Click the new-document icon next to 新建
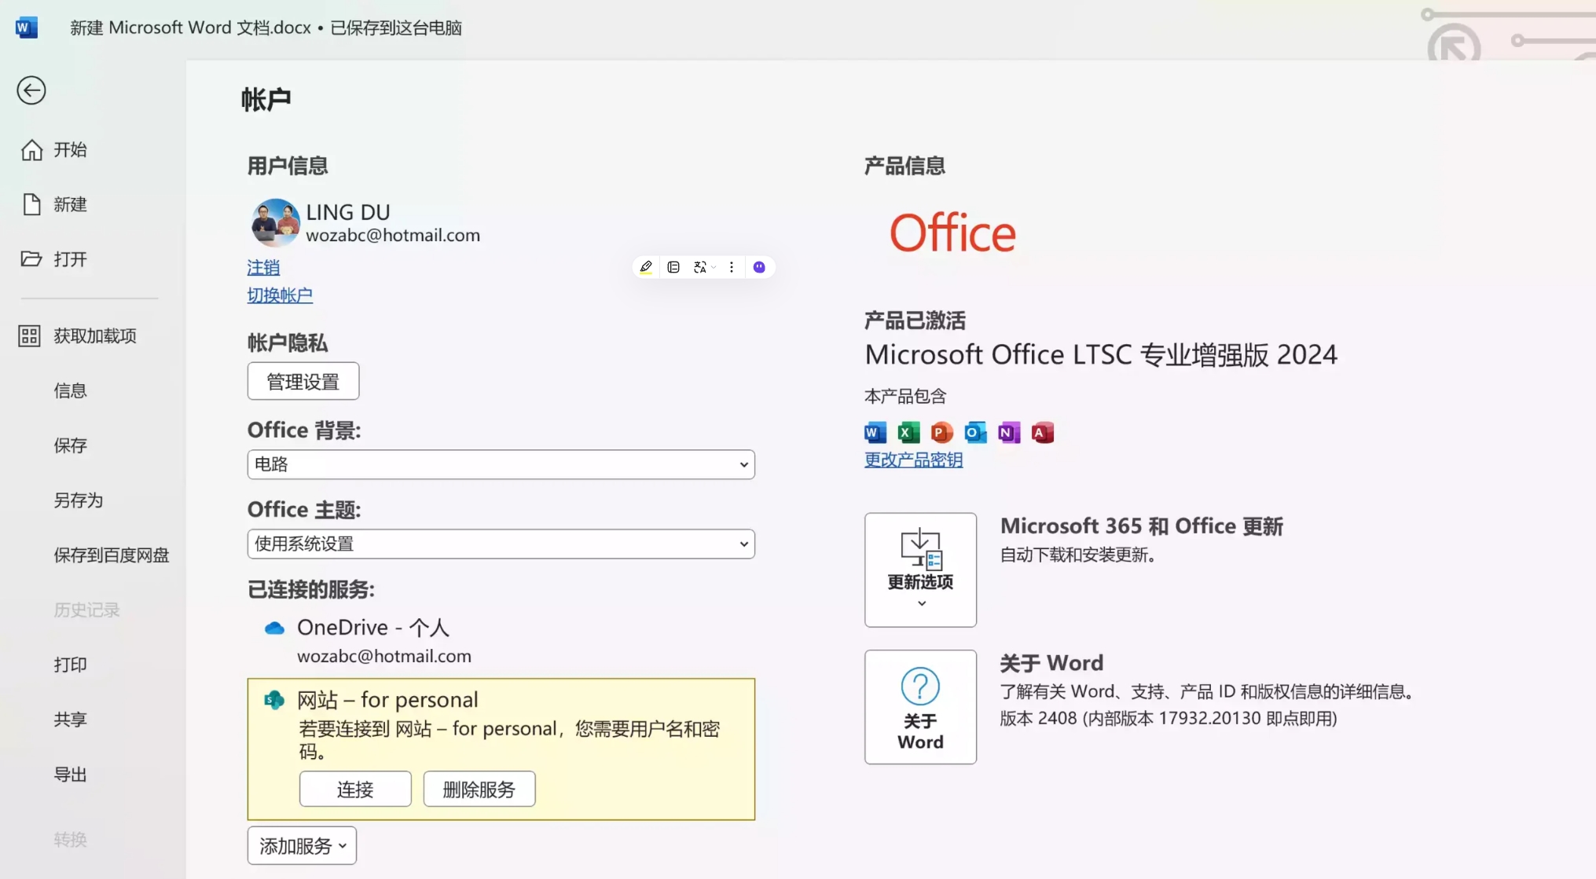Image resolution: width=1596 pixels, height=879 pixels. pos(31,204)
